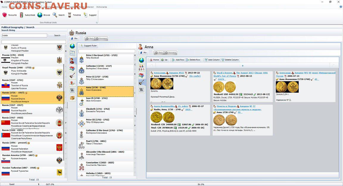Go Up in the Anna auction toolbar
The image size is (343, 186).
[164, 60]
